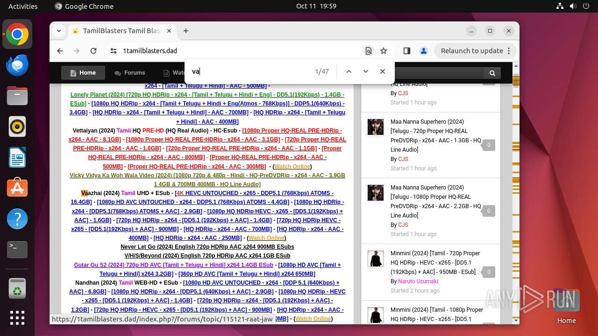Launch Thunderbird Mail from dock
The width and height of the screenshot is (598, 336).
coord(17,65)
